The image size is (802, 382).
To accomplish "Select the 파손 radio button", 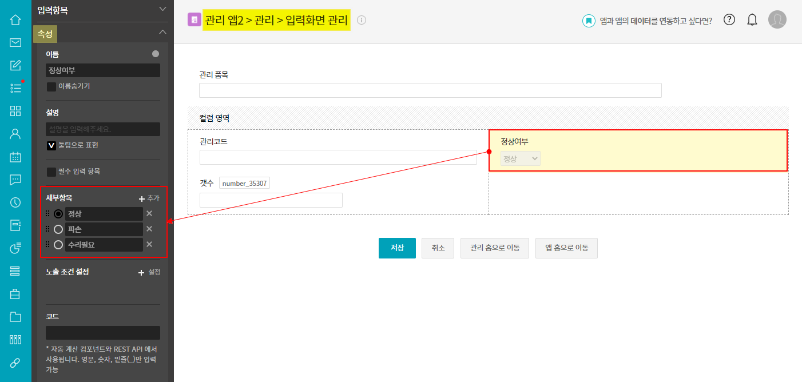I will [x=58, y=229].
